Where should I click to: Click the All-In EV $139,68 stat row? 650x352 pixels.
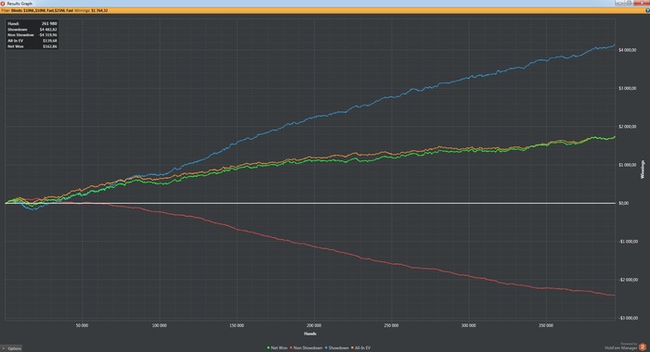(32, 41)
